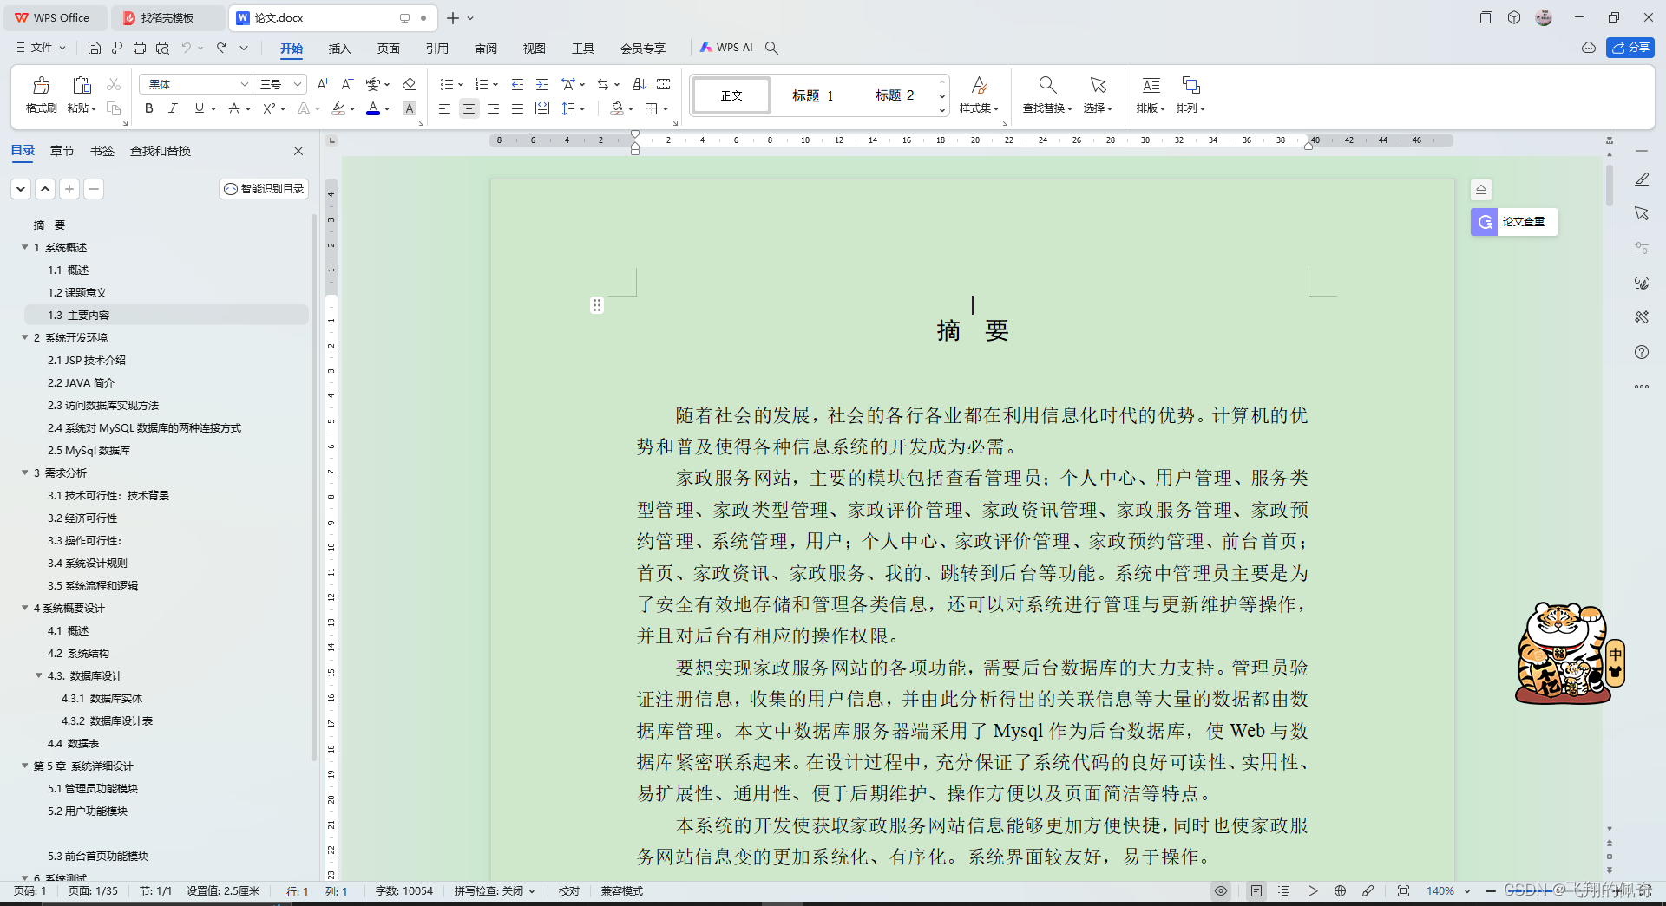This screenshot has width=1666, height=906.
Task: Click the Print icon in quick access bar
Action: tap(140, 48)
